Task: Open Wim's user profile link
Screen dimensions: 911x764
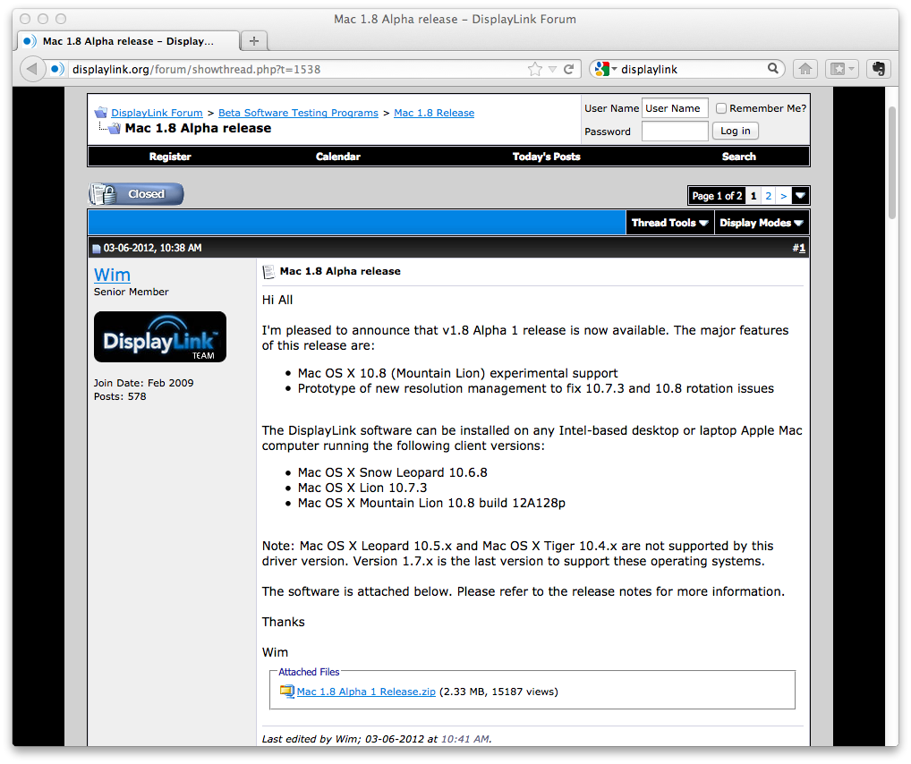Action: (112, 275)
